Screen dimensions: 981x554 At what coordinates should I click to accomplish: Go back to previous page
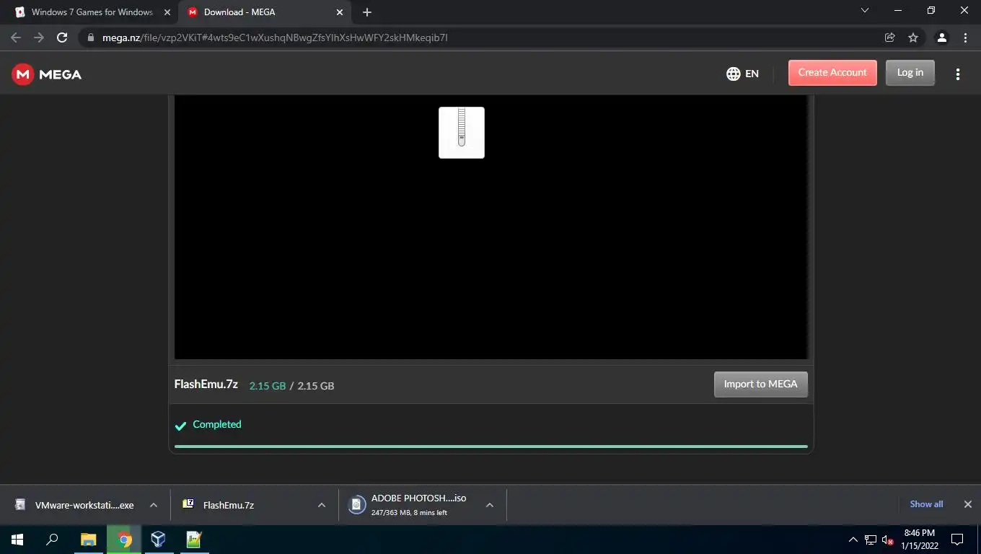coord(16,38)
